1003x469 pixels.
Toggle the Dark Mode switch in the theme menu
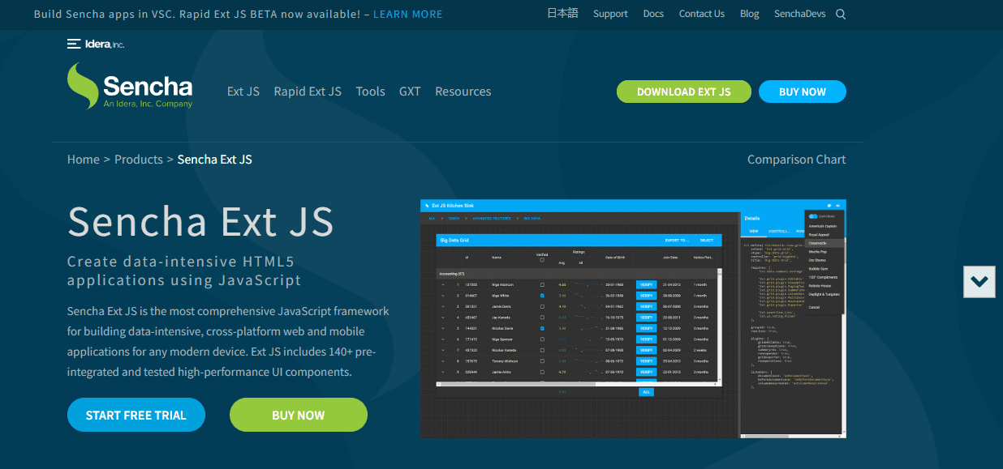[814, 216]
